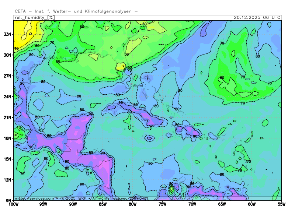Click the 65W longitude axis label
The image size is (295, 221).
pos(222,204)
